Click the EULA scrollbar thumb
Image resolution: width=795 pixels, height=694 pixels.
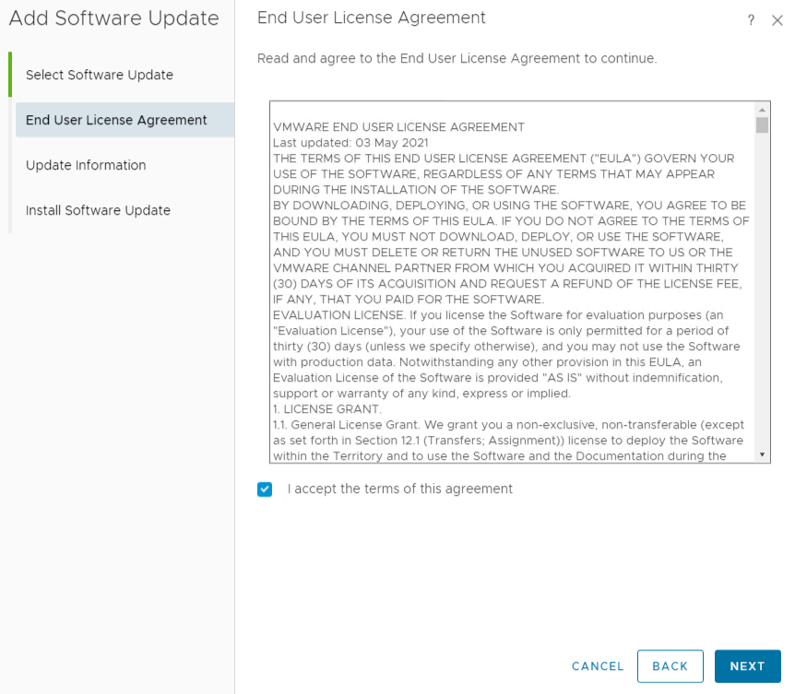(x=762, y=125)
